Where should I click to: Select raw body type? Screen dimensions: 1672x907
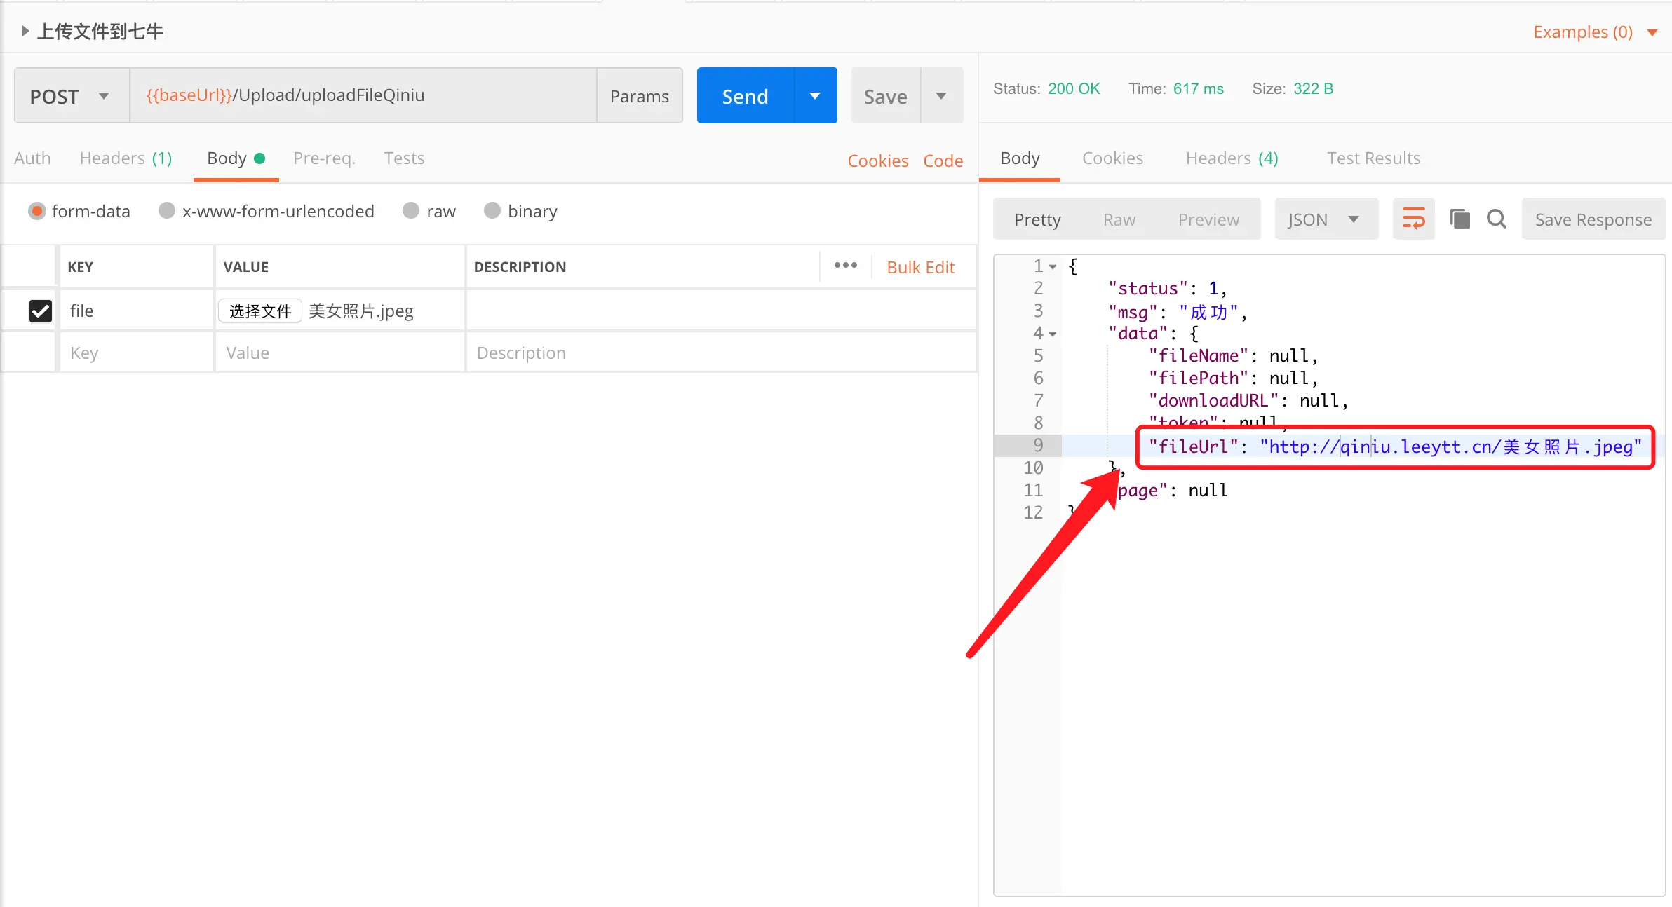pyautogui.click(x=411, y=211)
